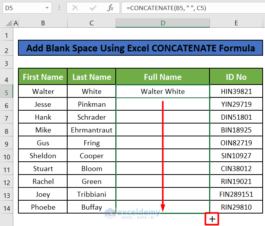The height and width of the screenshot is (226, 265).
Task: Open the Insert Function fx dialog
Action: [x=110, y=8]
